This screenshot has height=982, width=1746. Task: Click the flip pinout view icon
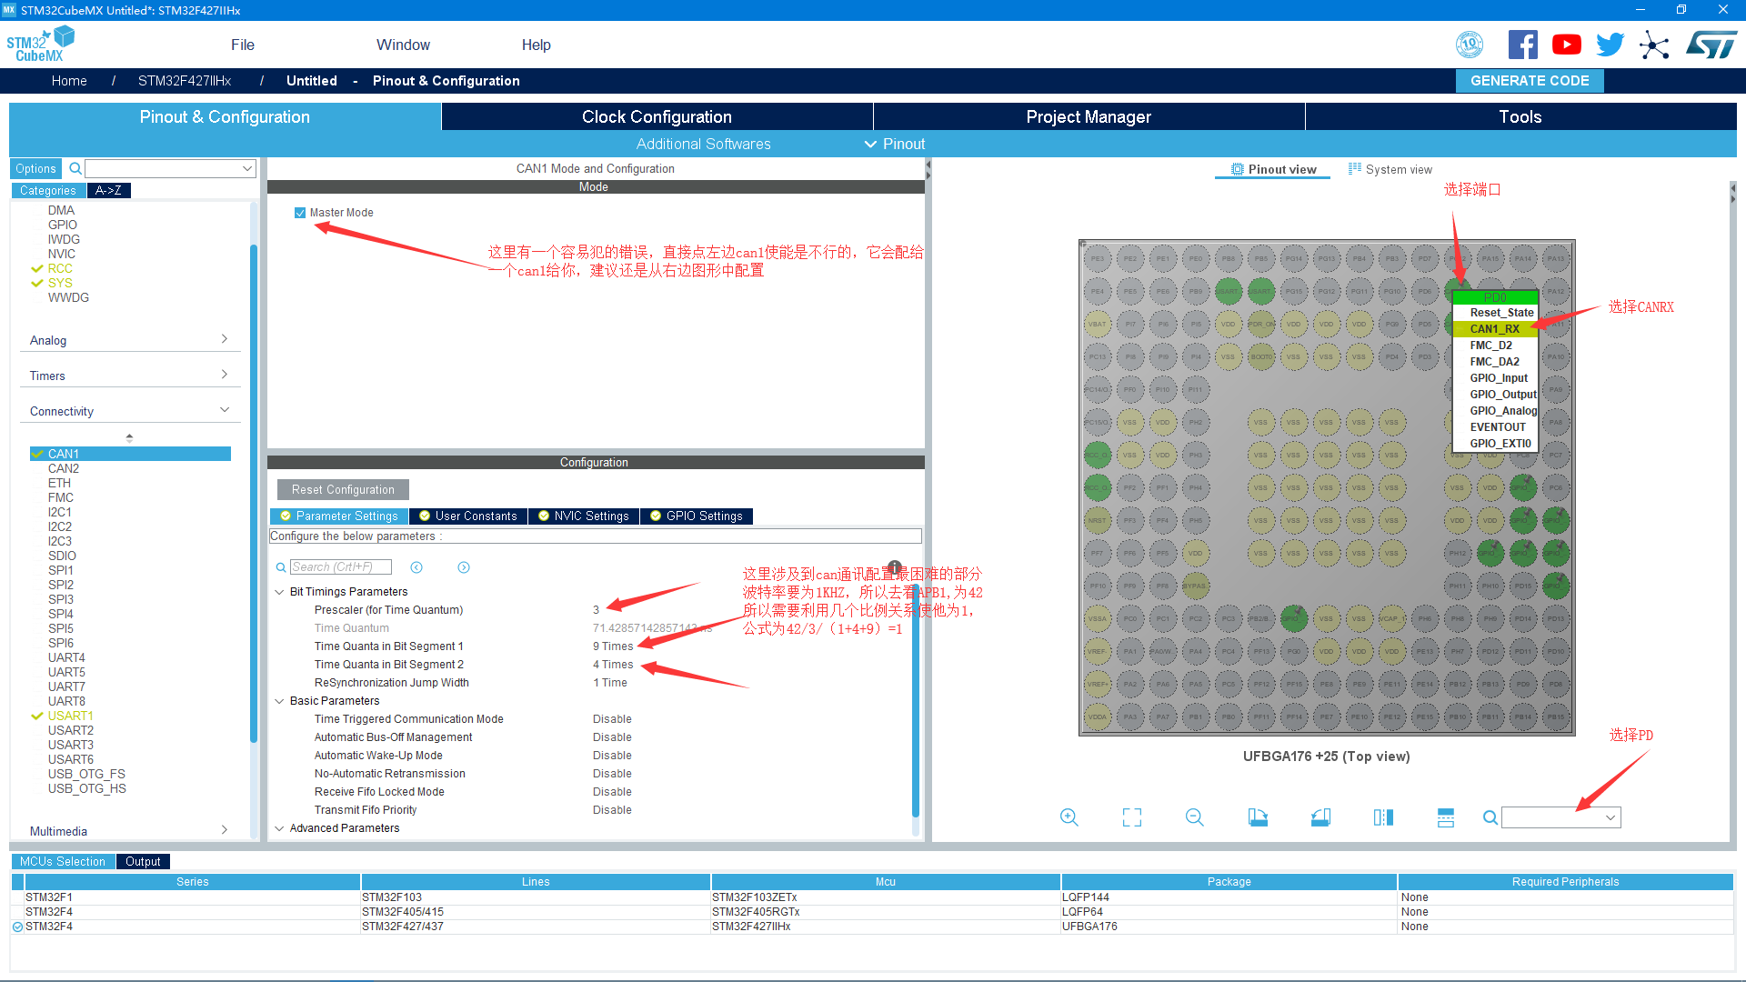[1383, 817]
